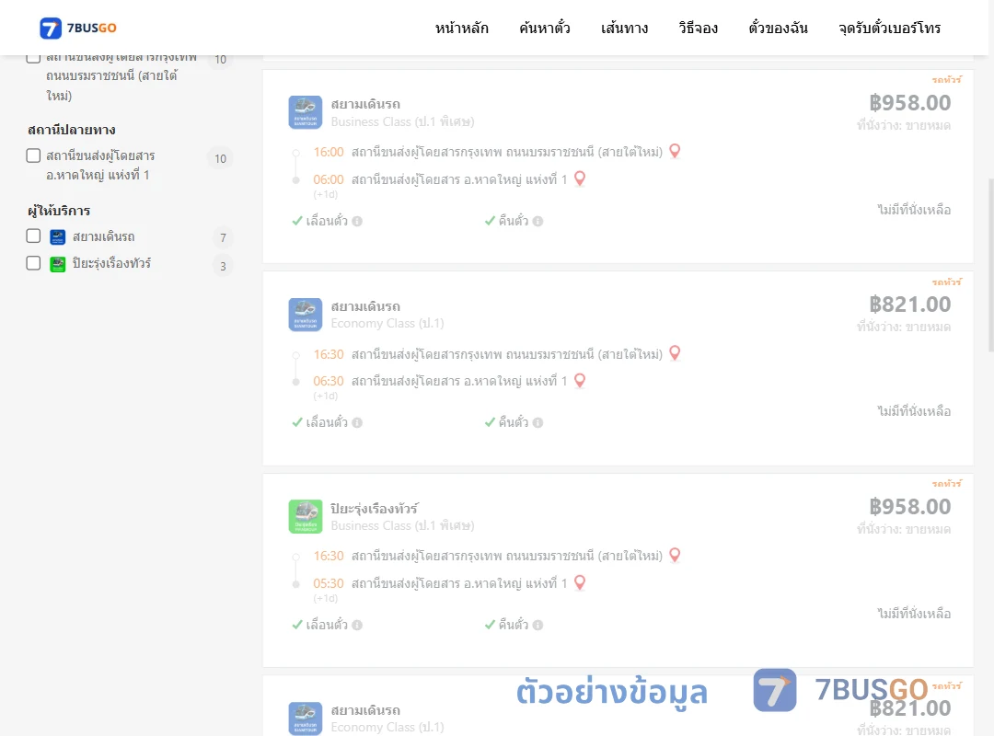Click the สยามเดินรถ logo on the bottom partially shown card
Image resolution: width=994 pixels, height=736 pixels.
click(x=305, y=719)
